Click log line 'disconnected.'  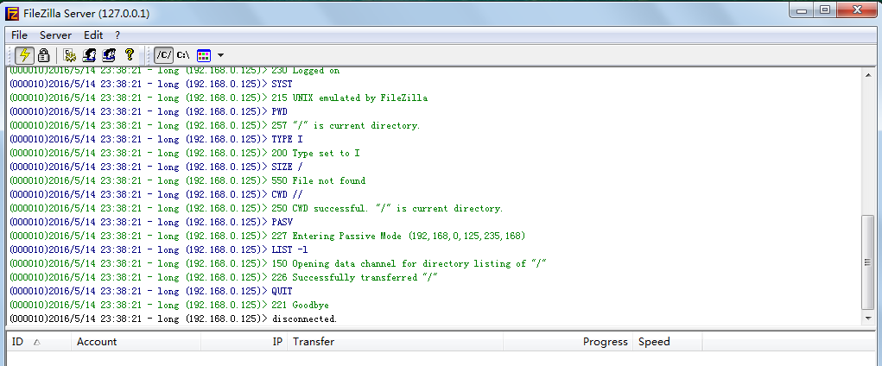coord(174,319)
